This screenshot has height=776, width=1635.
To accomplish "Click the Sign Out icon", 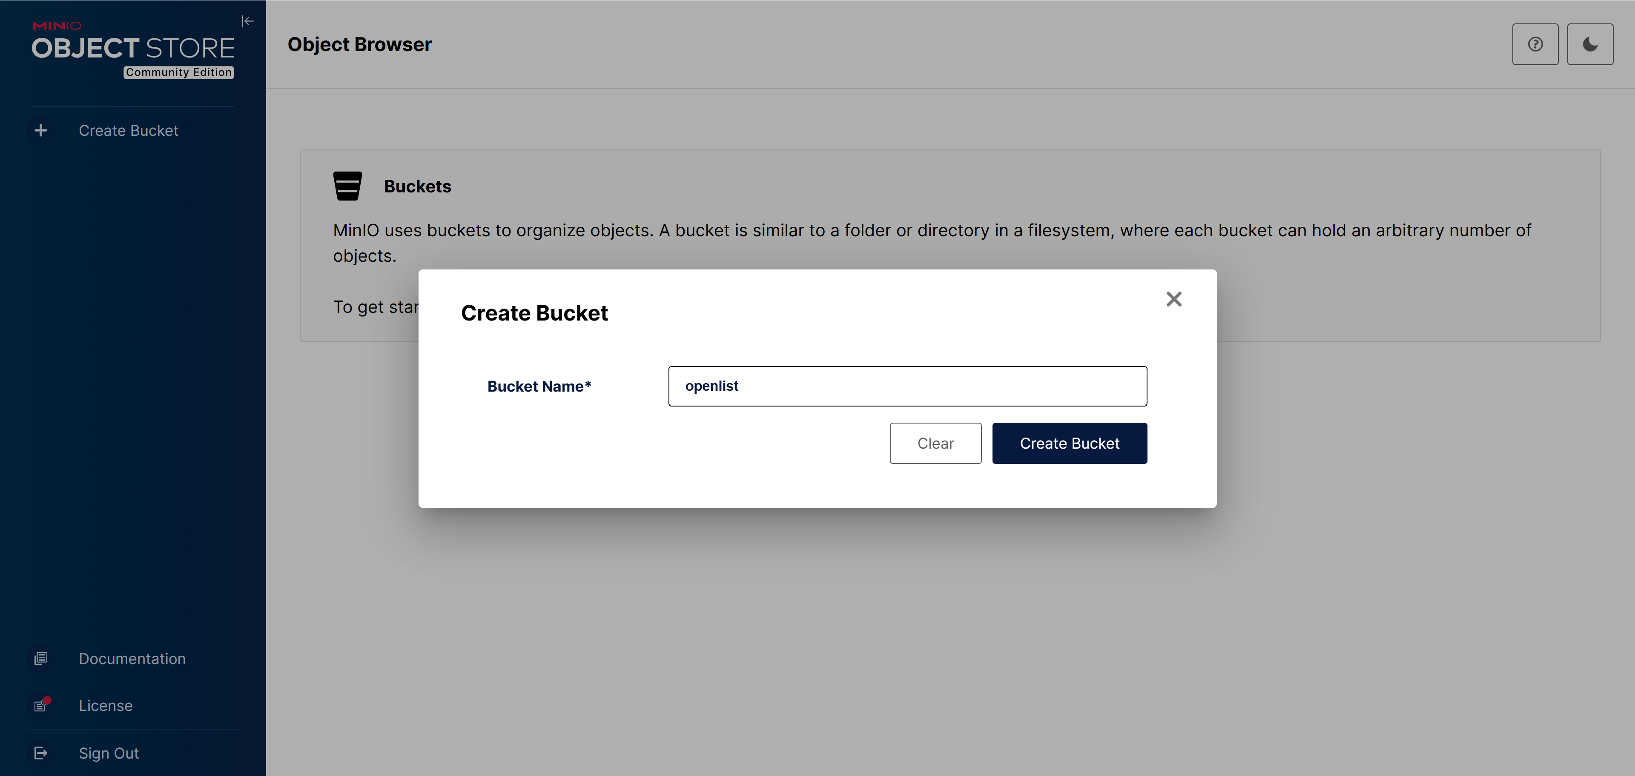I will click(41, 753).
